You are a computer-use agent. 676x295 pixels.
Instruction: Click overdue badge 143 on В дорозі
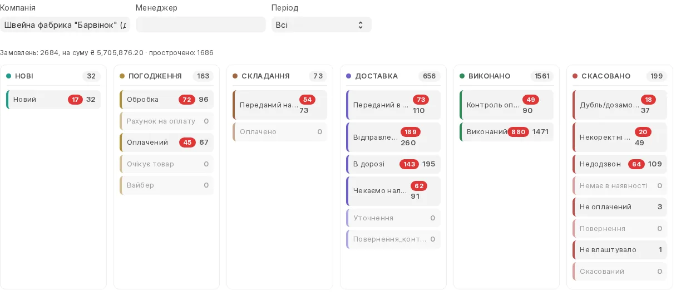[x=409, y=164]
